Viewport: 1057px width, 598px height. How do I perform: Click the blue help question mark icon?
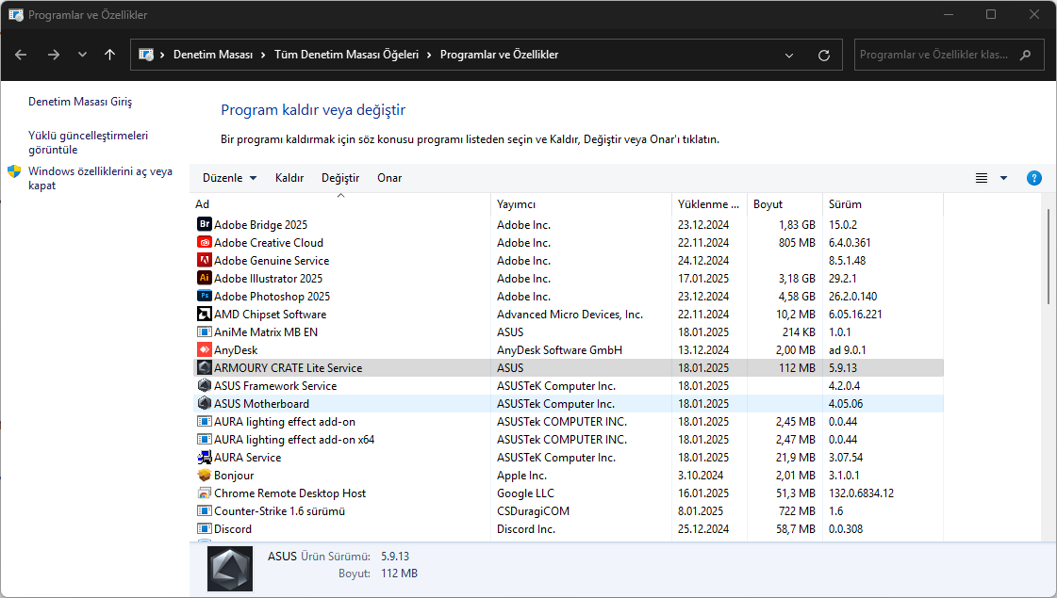[1033, 178]
